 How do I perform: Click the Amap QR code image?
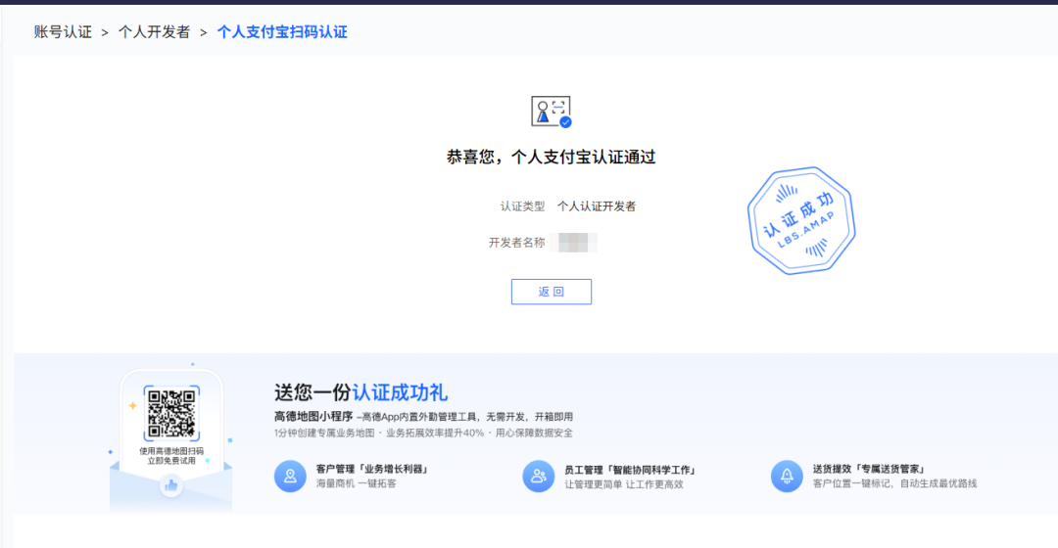[x=171, y=413]
